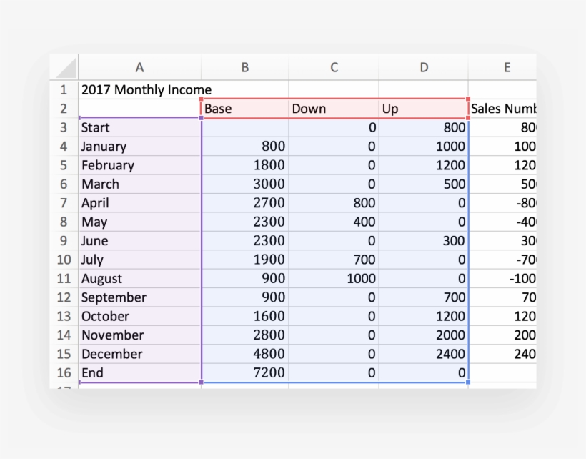Viewport: 586px width, 459px height.
Task: Click the '2017 Monthly Income' title cell
Action: (x=140, y=89)
